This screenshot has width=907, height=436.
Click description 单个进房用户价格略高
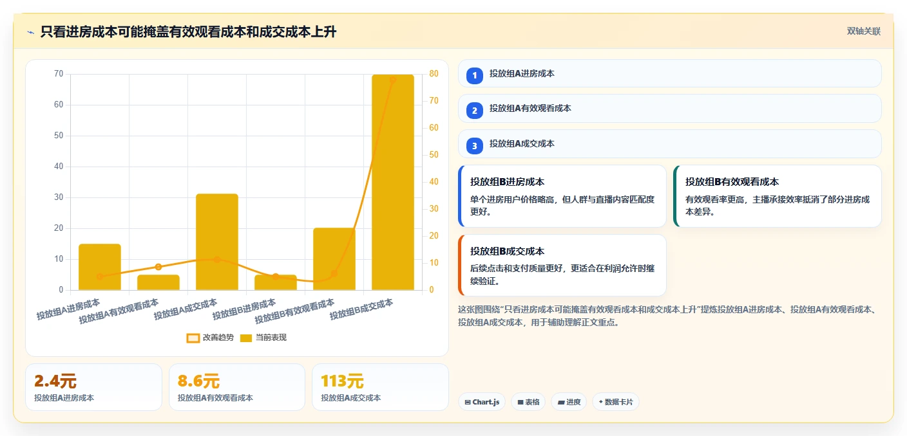[x=562, y=205]
